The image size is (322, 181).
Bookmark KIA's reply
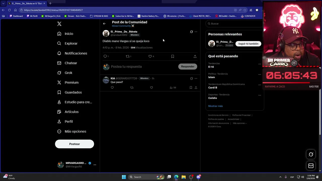191,87
